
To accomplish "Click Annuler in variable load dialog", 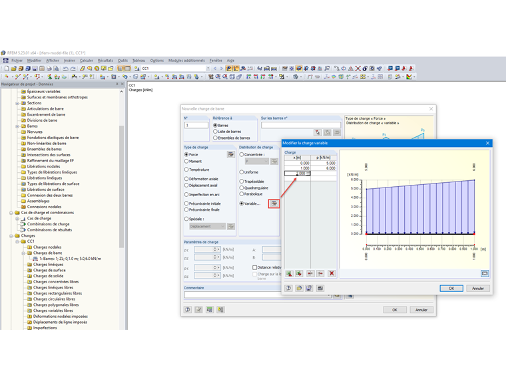I will pyautogui.click(x=477, y=289).
